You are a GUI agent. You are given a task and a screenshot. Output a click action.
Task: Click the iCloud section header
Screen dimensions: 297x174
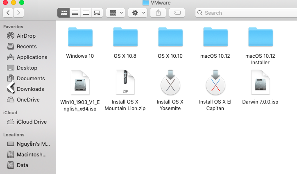(x=10, y=113)
